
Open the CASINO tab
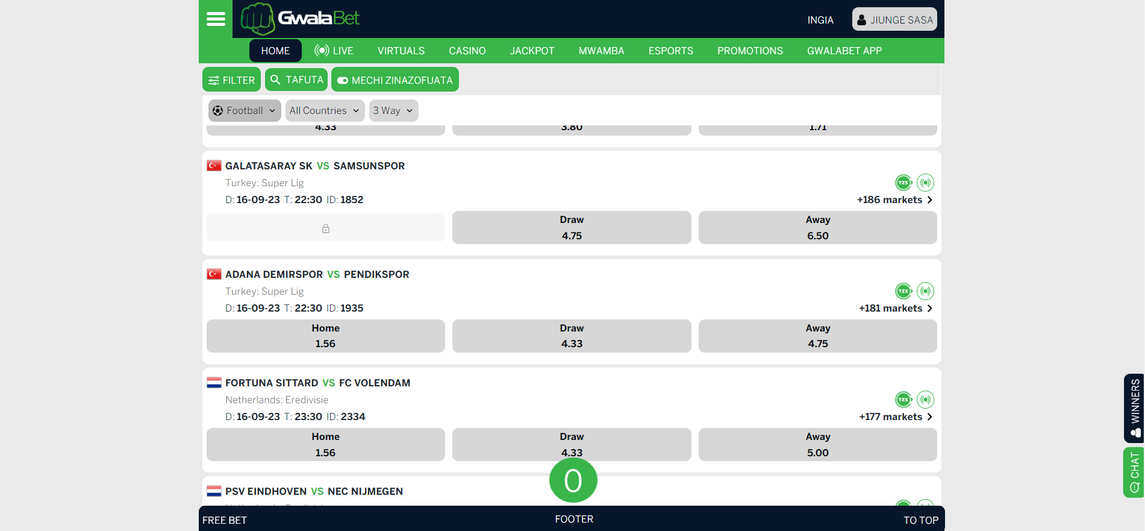point(467,51)
